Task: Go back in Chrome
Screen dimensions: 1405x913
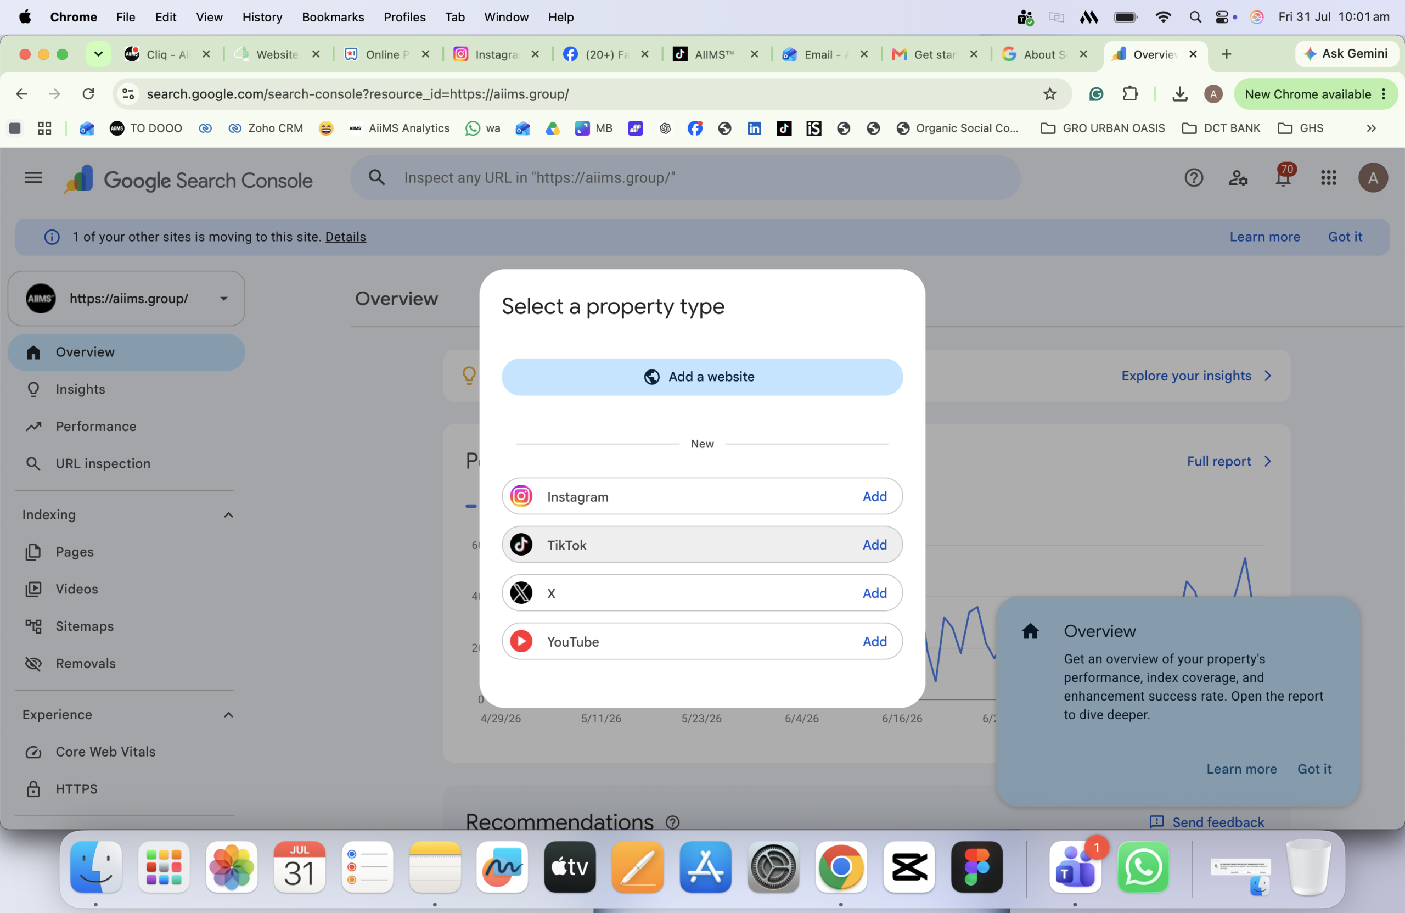Action: coord(21,94)
